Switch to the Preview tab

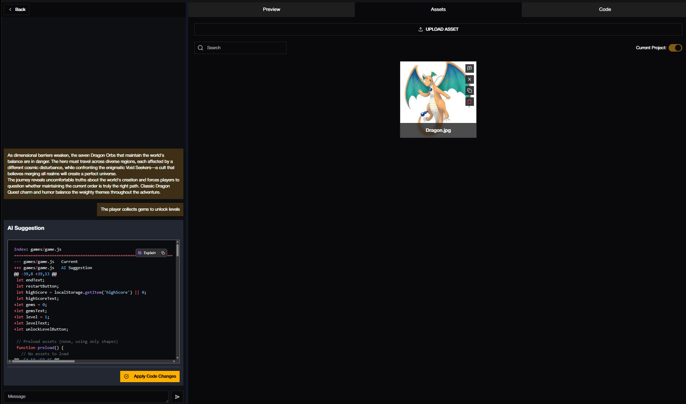click(x=271, y=10)
